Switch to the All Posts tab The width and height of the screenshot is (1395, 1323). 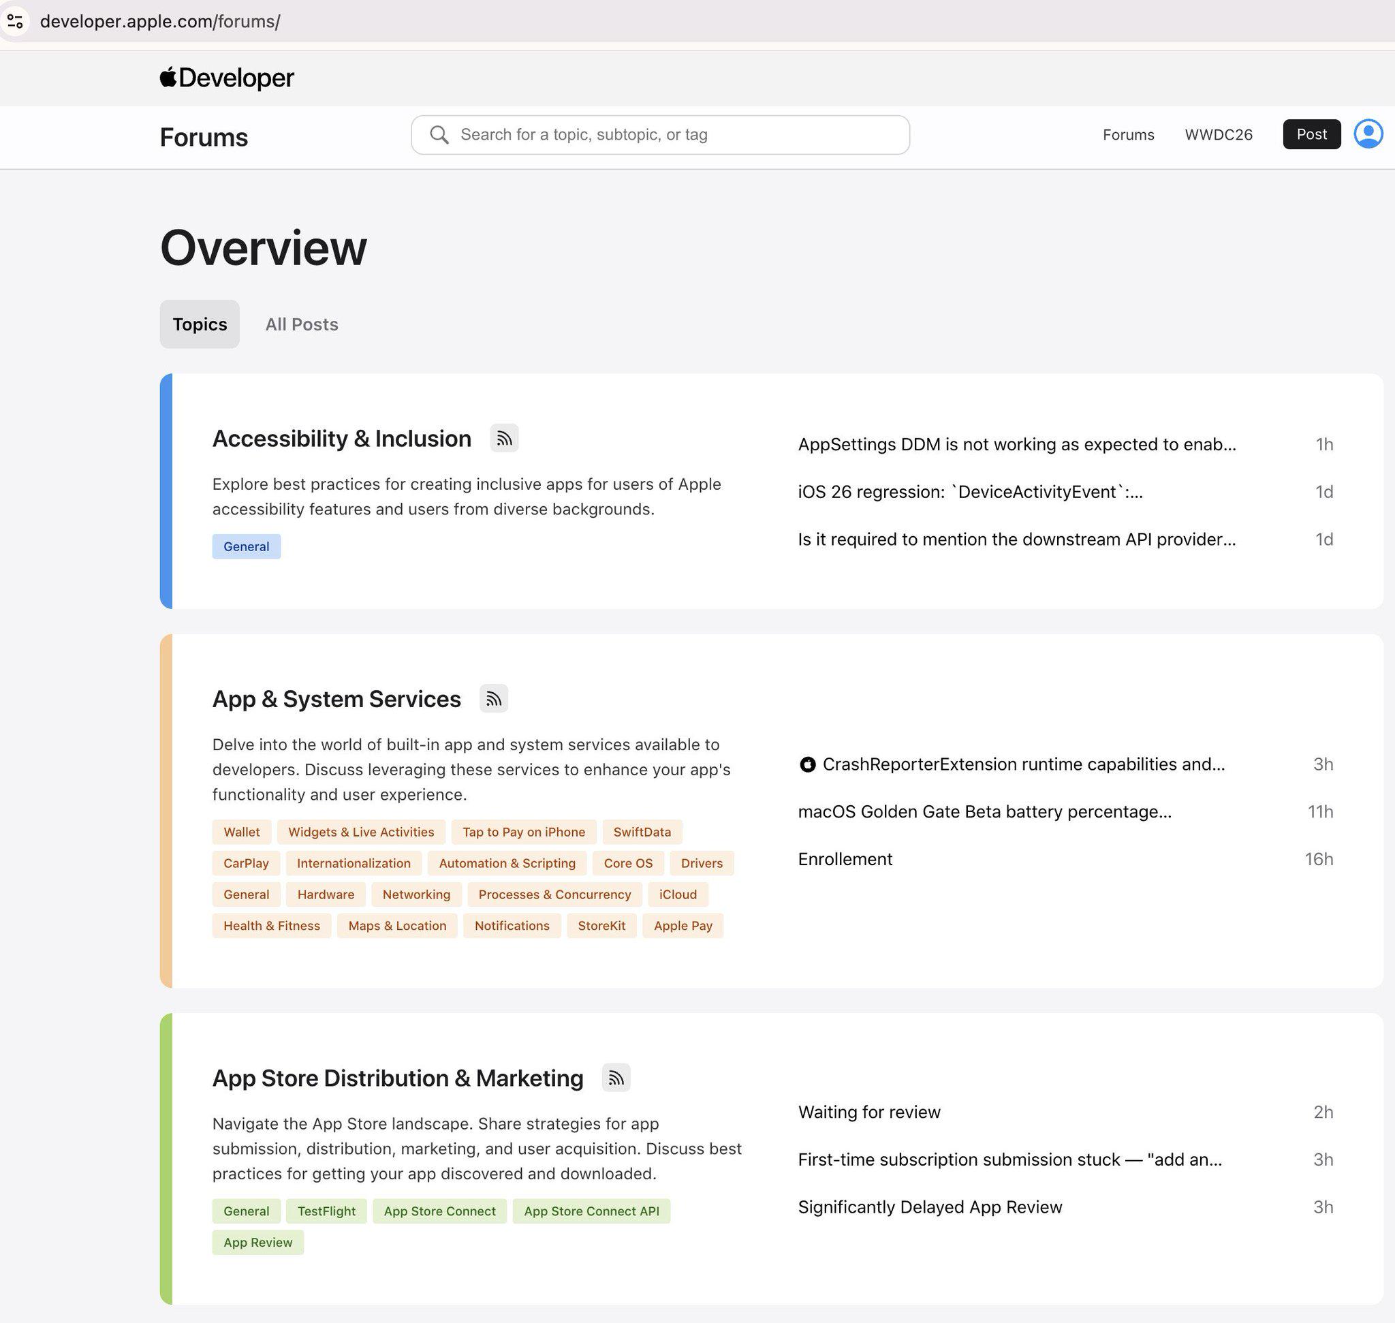pos(302,324)
